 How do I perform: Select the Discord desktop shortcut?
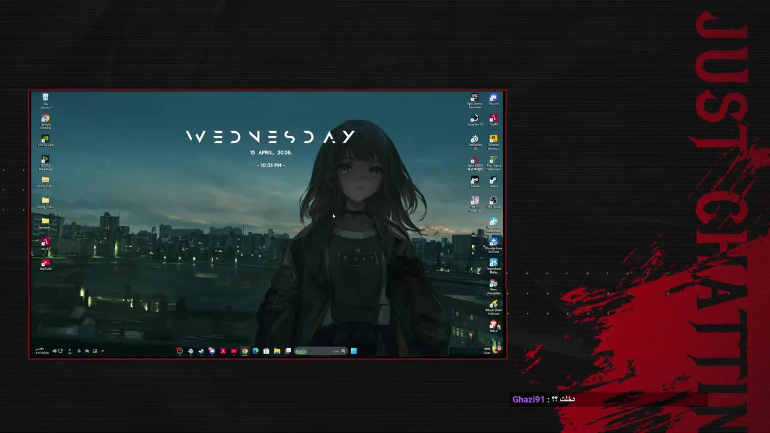click(493, 99)
